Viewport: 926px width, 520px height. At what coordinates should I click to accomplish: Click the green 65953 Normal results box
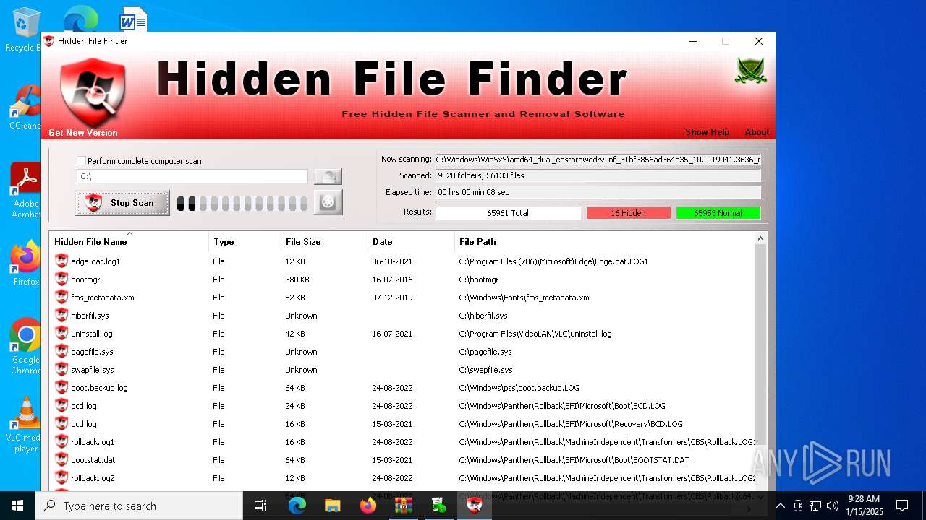[718, 213]
